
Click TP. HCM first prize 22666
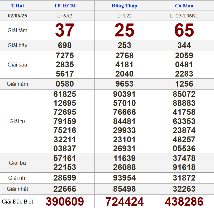[65, 189]
